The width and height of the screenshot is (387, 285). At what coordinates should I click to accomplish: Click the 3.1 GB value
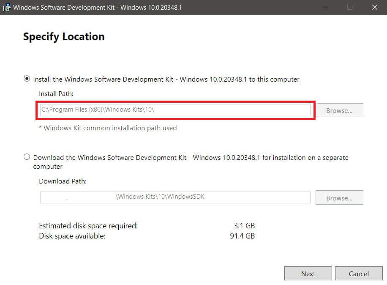point(244,226)
